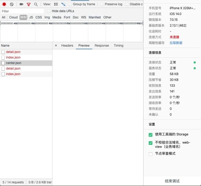Tick the Disable cache checkbox
This screenshot has height=186, width=201.
tap(127, 4)
